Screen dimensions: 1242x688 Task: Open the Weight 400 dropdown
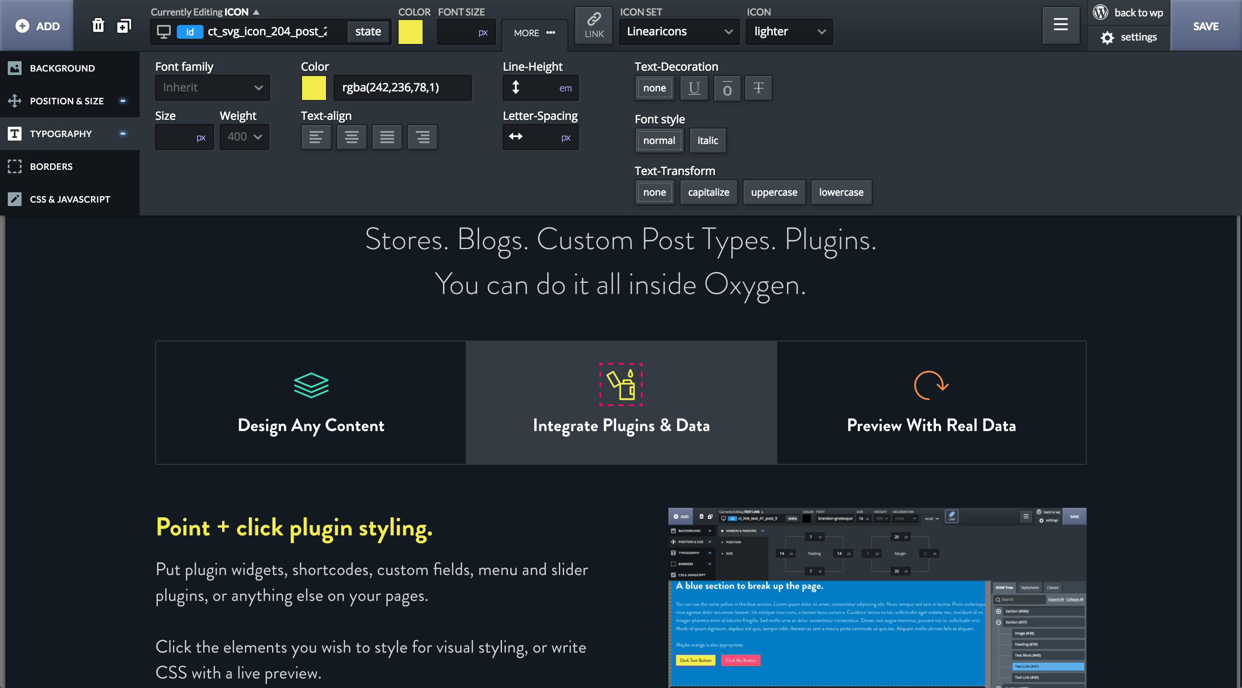coord(245,137)
